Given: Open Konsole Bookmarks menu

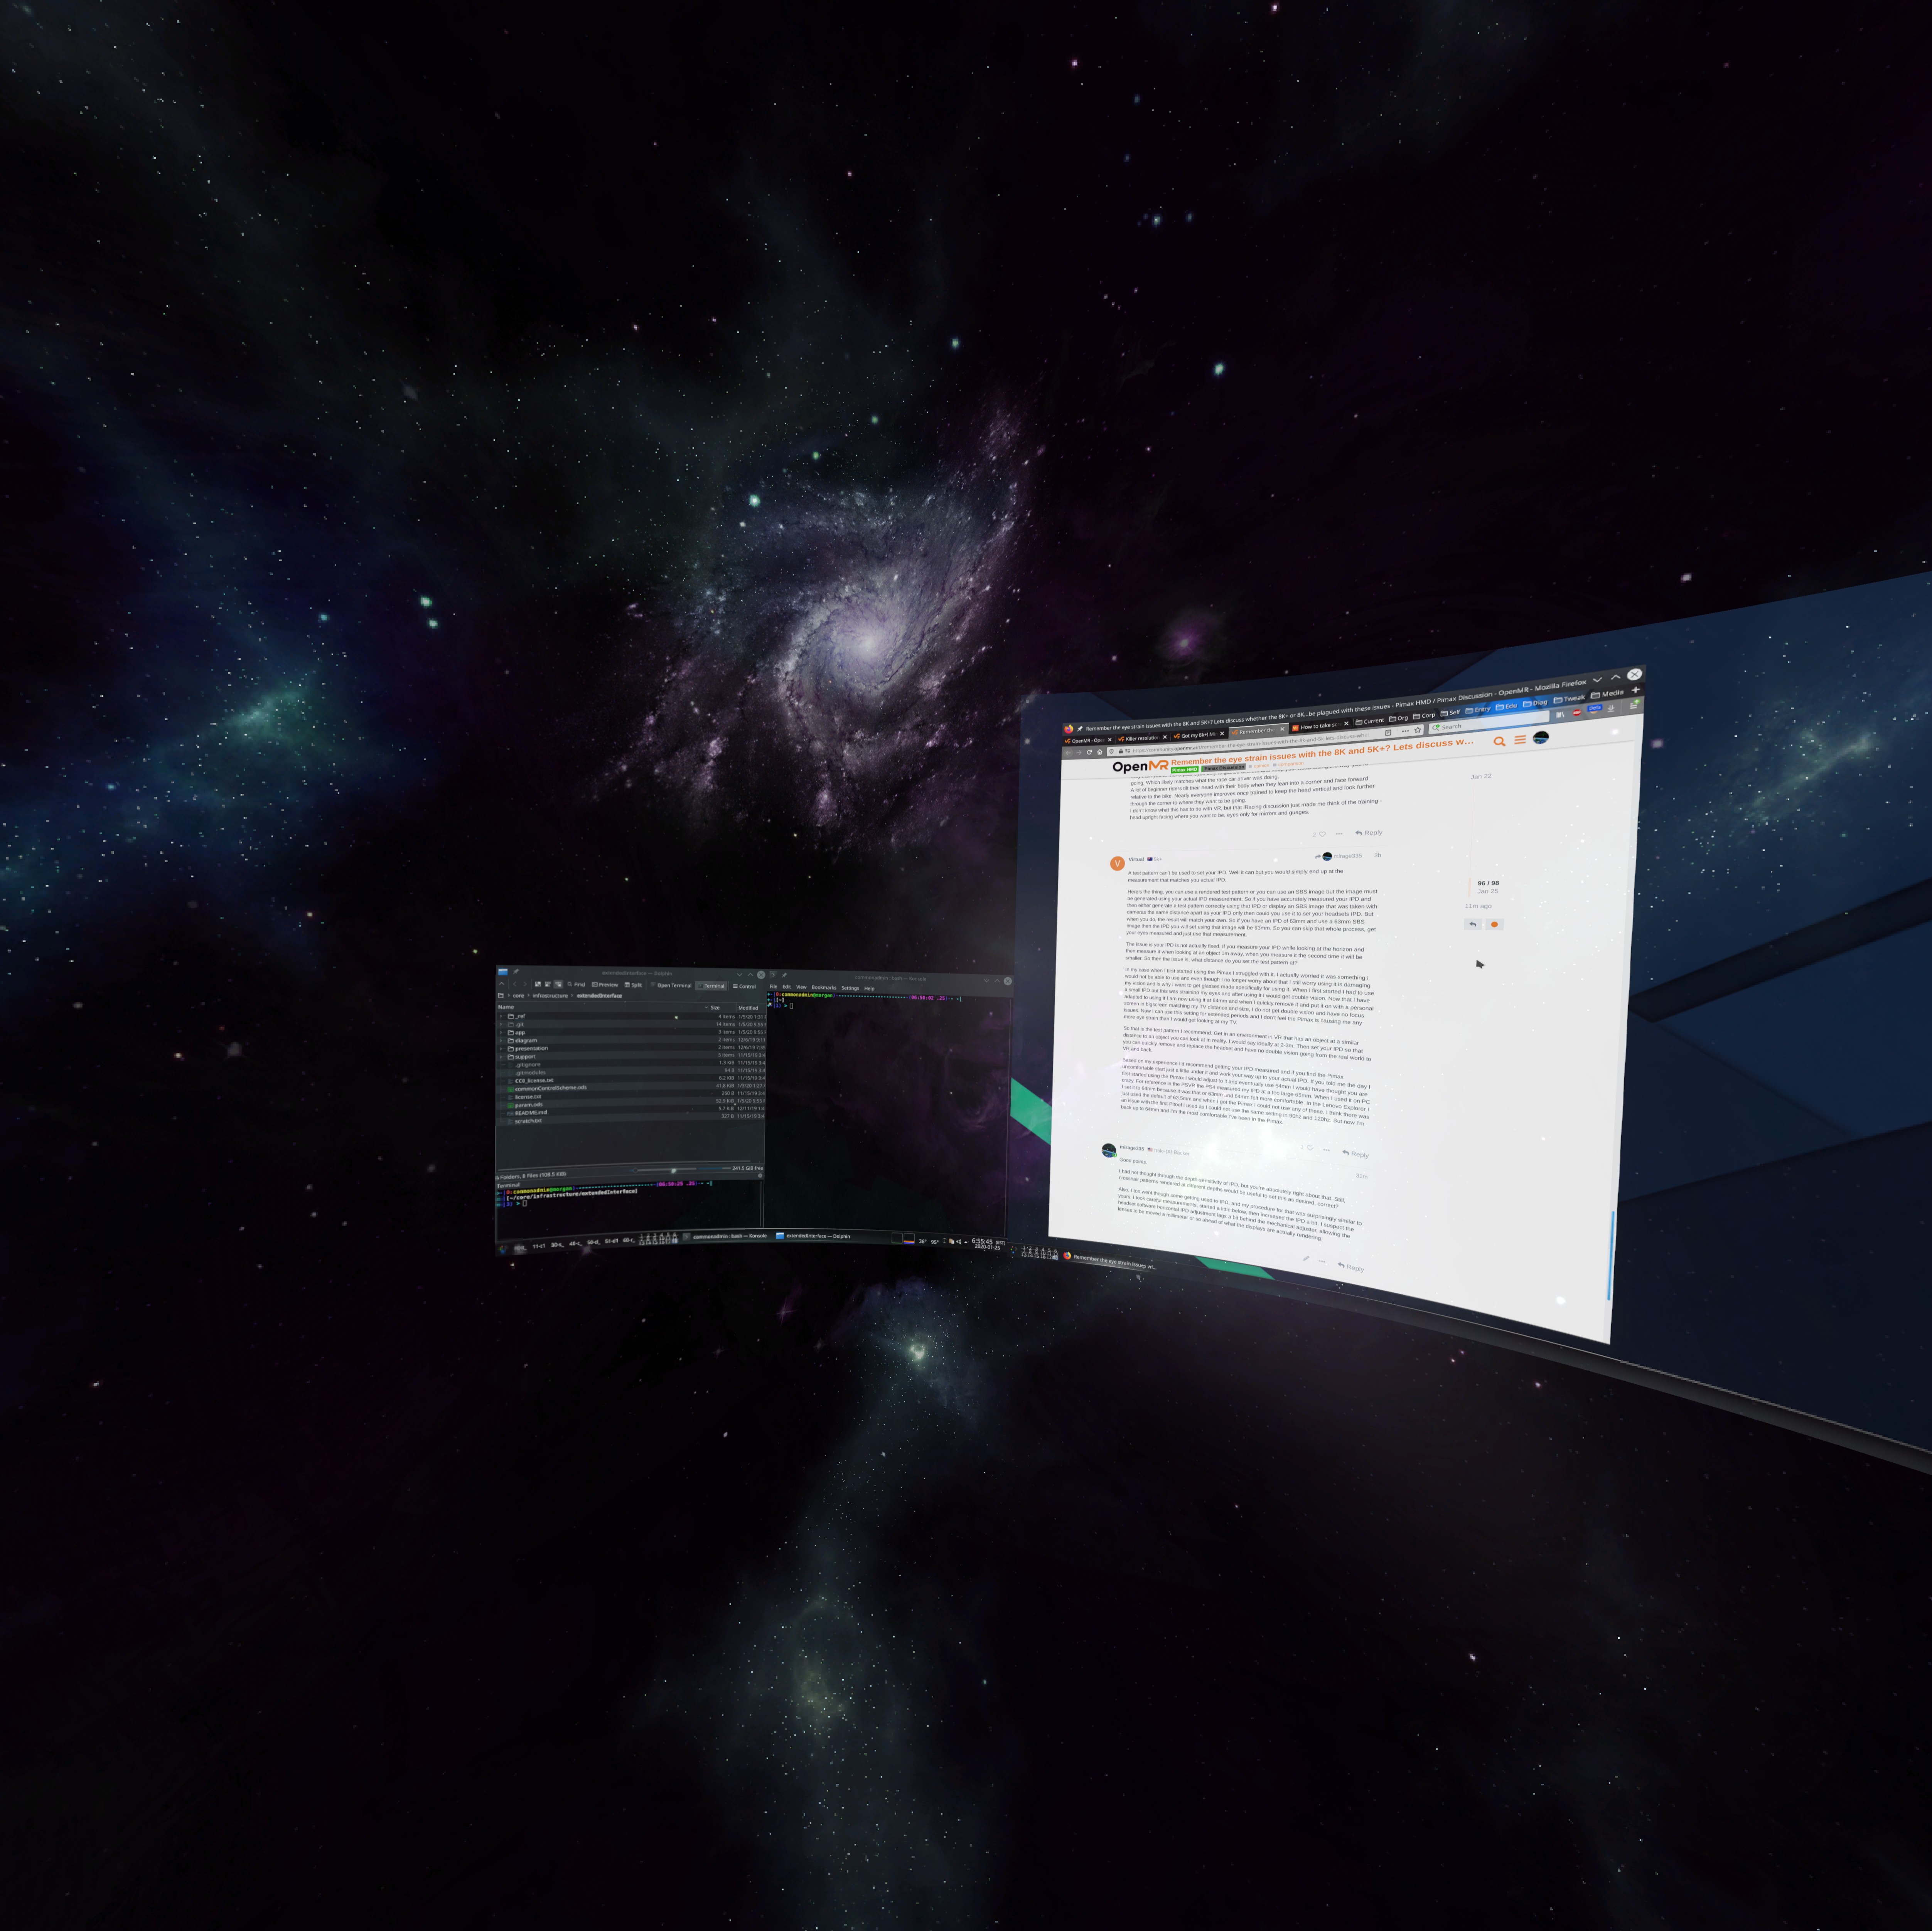Looking at the screenshot, I should click(x=824, y=988).
